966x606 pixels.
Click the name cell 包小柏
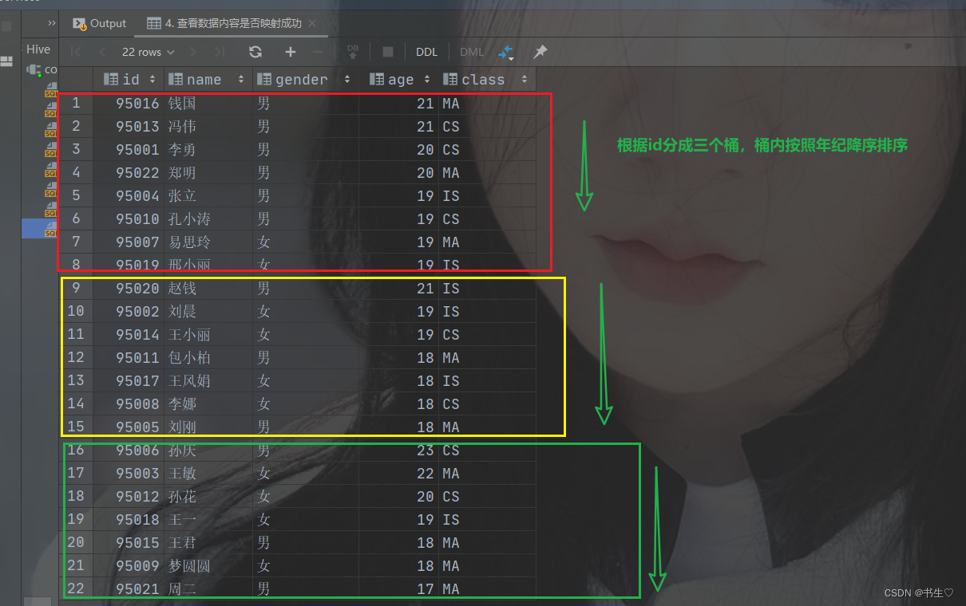[208, 357]
